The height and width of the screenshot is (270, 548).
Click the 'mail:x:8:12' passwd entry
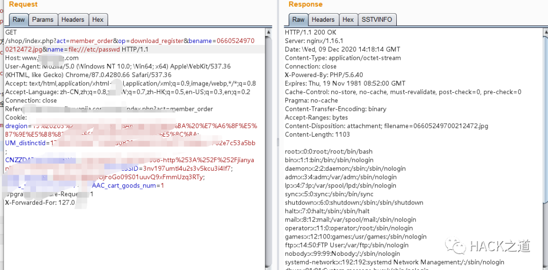[x=351, y=220]
